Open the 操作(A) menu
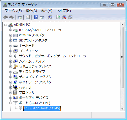 31,11
